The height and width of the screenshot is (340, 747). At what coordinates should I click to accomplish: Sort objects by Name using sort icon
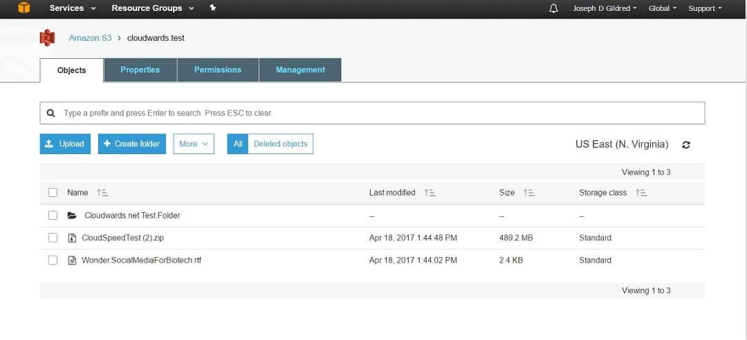pyautogui.click(x=102, y=193)
